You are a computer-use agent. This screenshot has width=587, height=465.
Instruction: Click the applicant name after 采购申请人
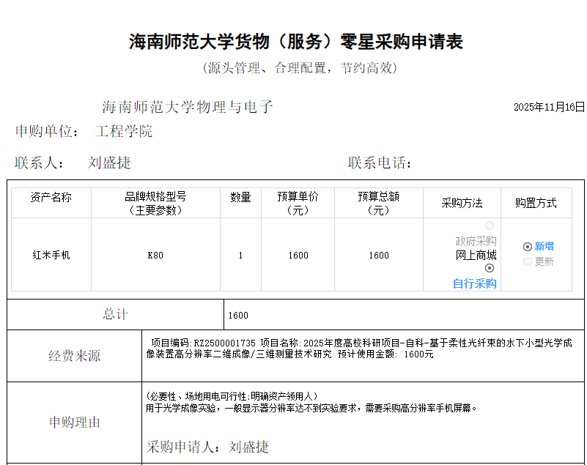click(248, 447)
